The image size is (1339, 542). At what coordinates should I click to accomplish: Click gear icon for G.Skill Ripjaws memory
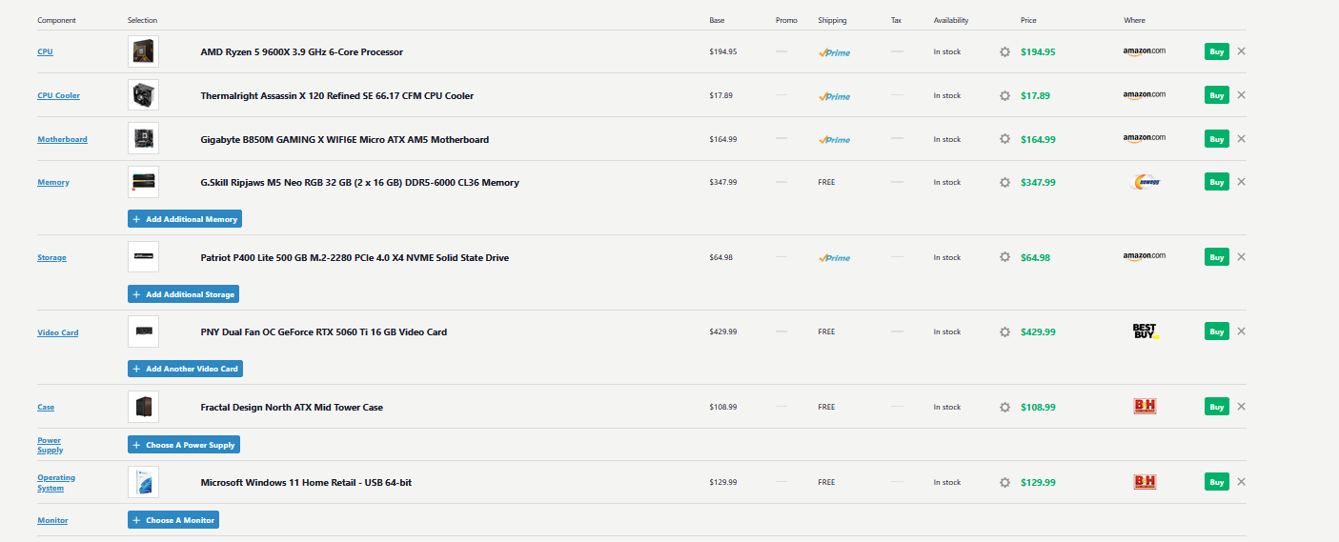[1004, 182]
